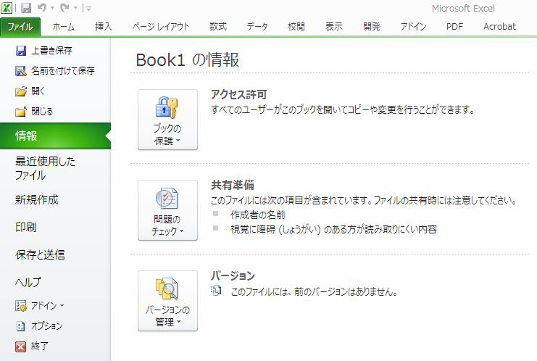Select 上書き保存 (Save) in the sidebar
537x361 pixels.
[43, 51]
